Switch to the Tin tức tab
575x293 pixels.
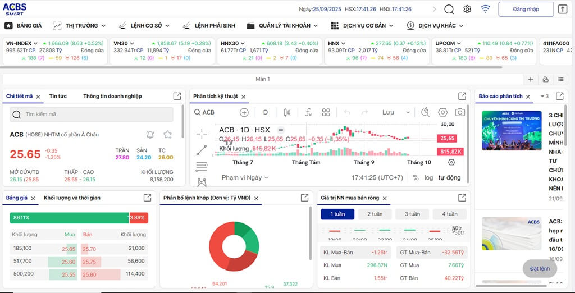point(58,96)
